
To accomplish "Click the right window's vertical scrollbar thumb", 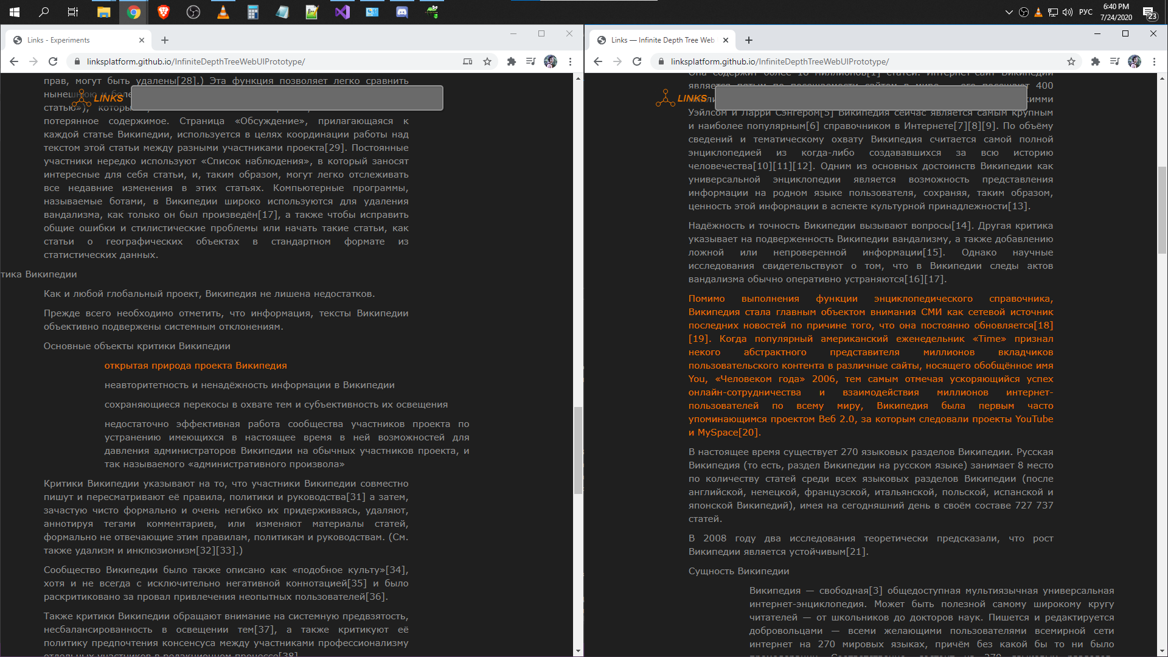I will (1162, 210).
